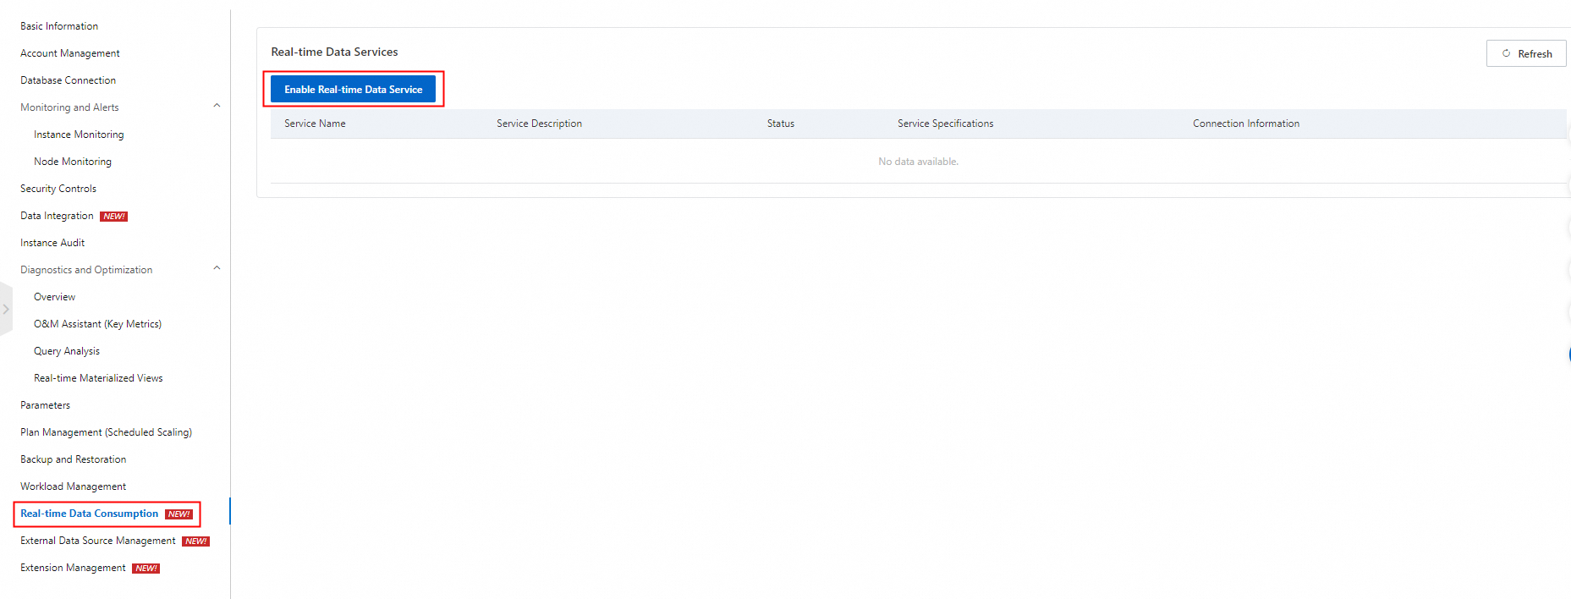The height and width of the screenshot is (599, 1571).
Task: Click the Real-time Data Services heading
Action: point(334,52)
